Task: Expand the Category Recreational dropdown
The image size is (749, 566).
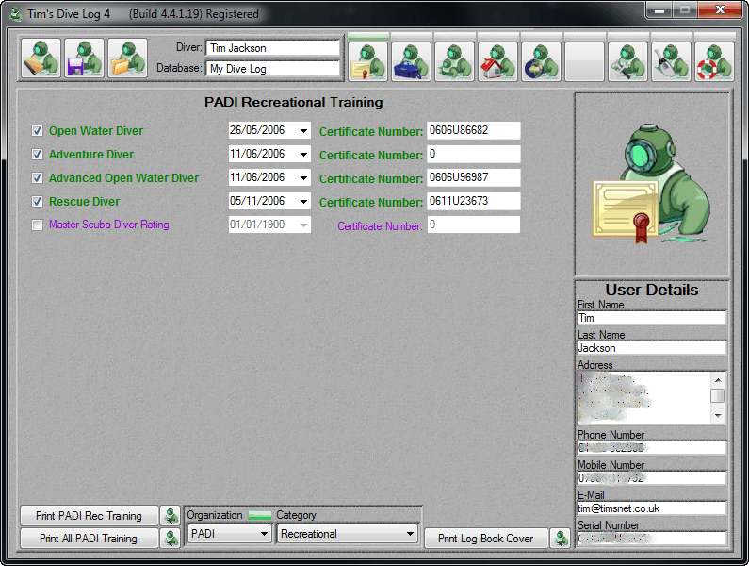Action: point(409,534)
